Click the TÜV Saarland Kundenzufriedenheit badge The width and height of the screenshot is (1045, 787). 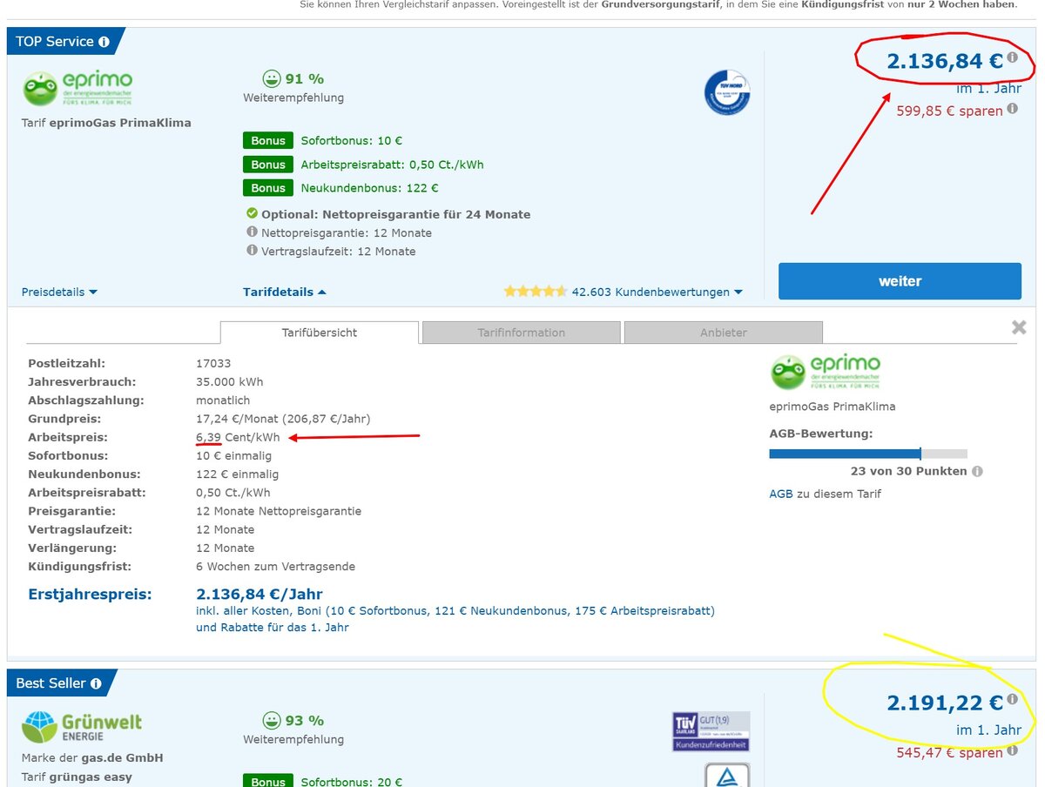(x=711, y=731)
